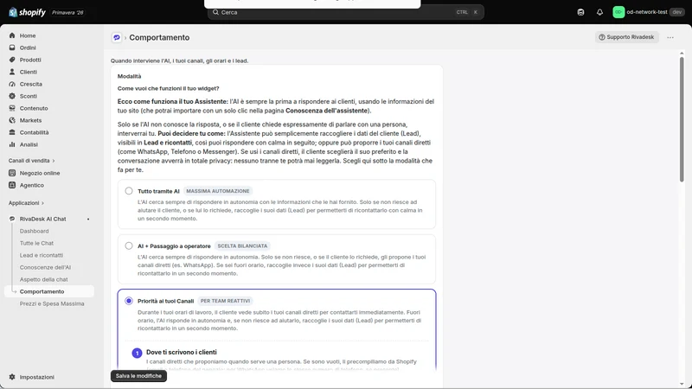Open the Agentico icon
This screenshot has height=389, width=692.
12,185
